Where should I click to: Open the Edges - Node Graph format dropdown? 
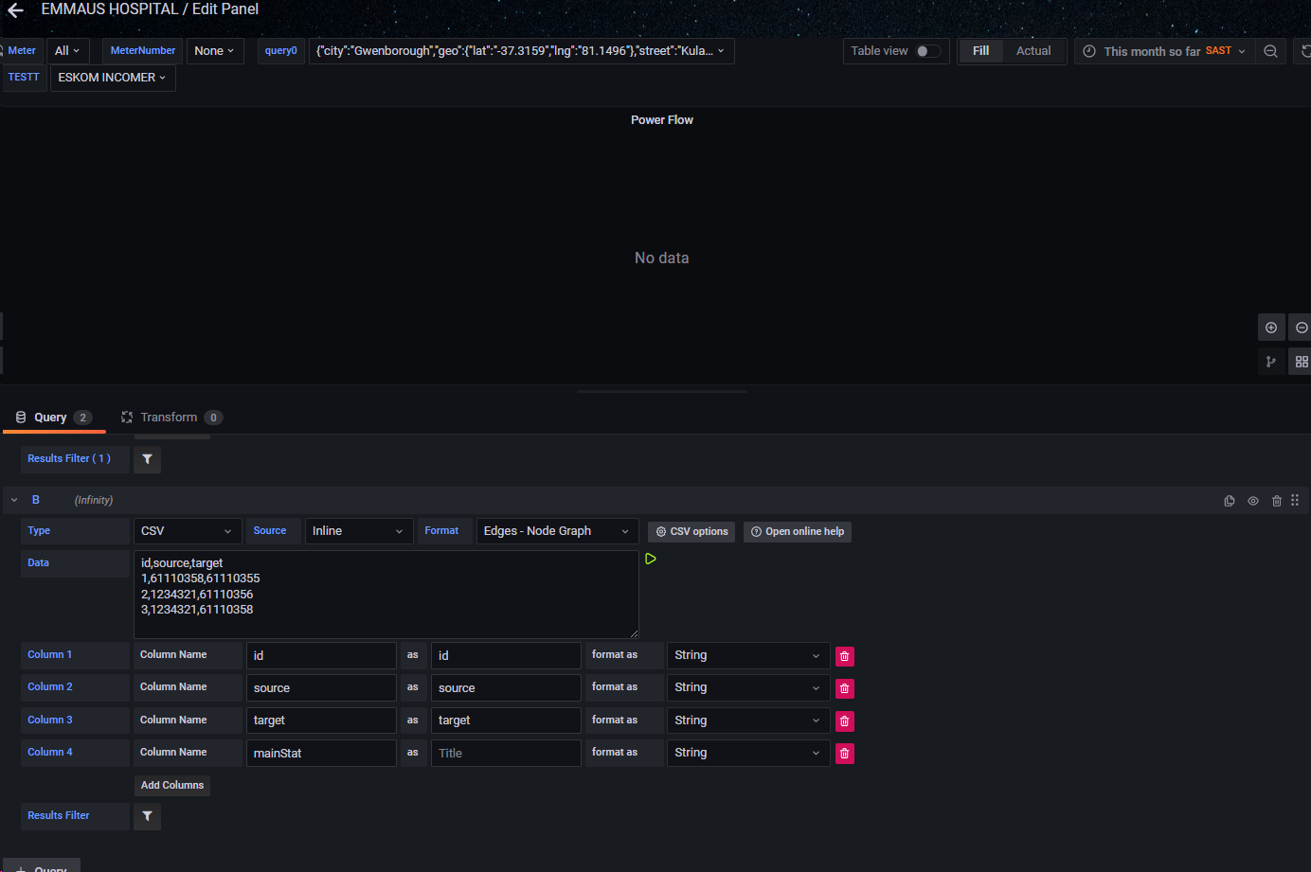point(557,531)
